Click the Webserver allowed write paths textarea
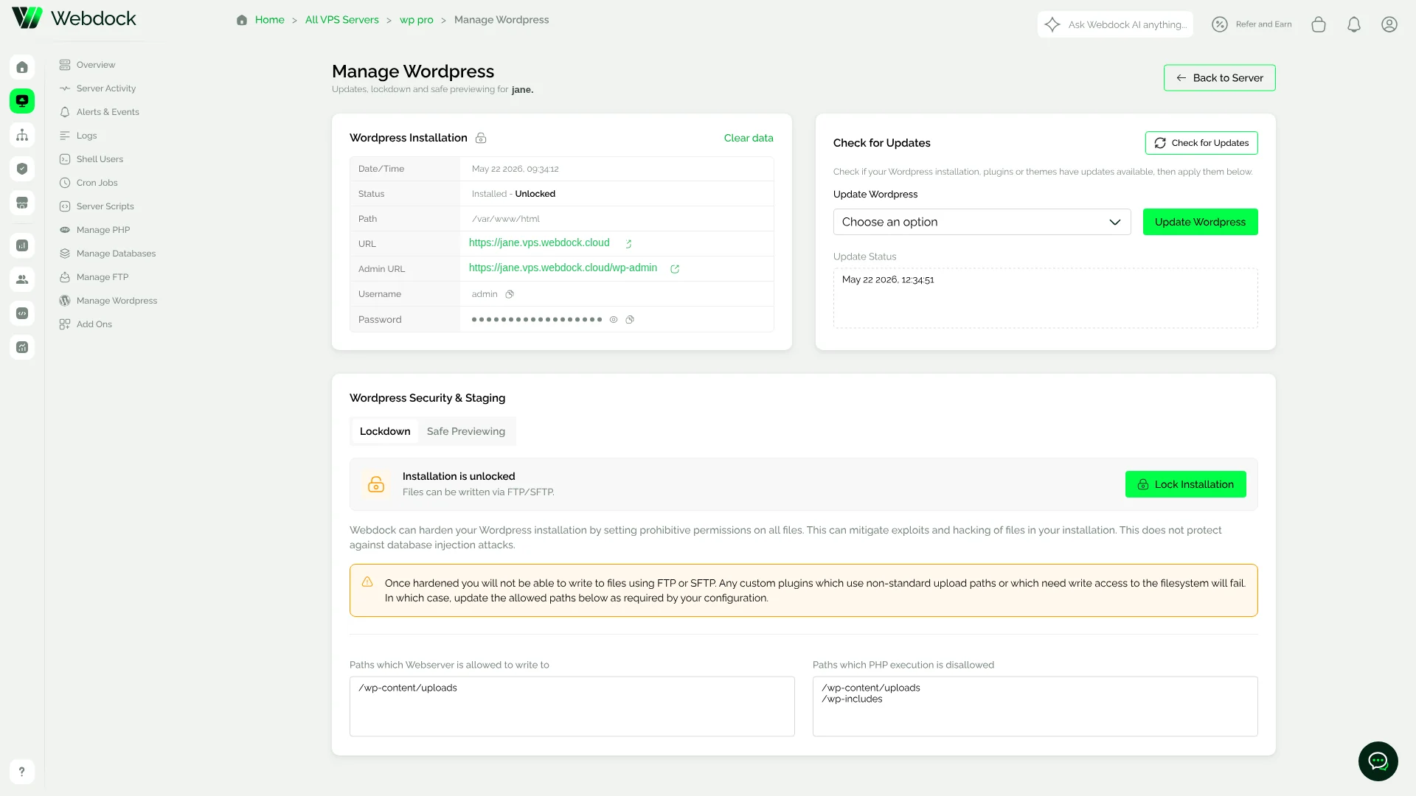Viewport: 1416px width, 796px height. 572,706
